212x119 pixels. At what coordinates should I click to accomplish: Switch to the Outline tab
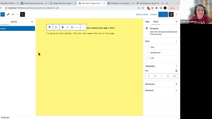pos(14,22)
